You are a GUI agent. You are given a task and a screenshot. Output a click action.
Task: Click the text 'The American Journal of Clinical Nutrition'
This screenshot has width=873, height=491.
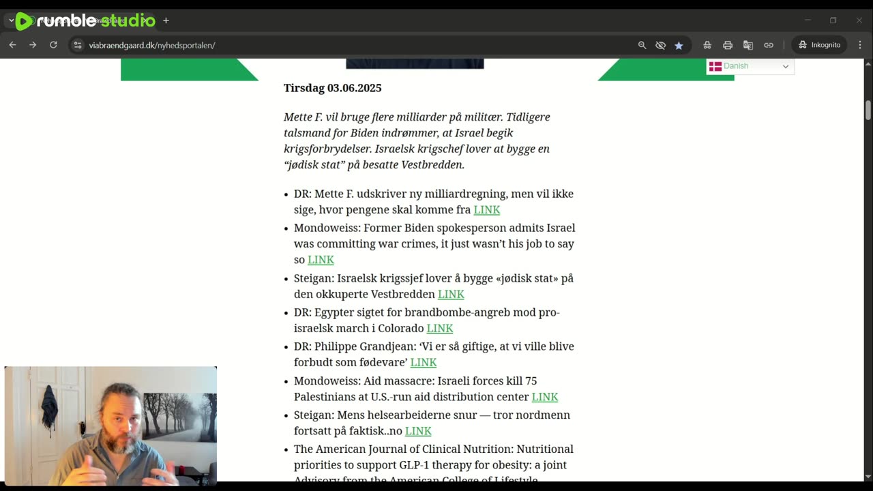point(404,449)
